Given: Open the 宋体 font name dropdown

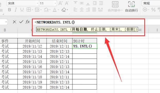Looking at the screenshot, I should coord(38,3).
